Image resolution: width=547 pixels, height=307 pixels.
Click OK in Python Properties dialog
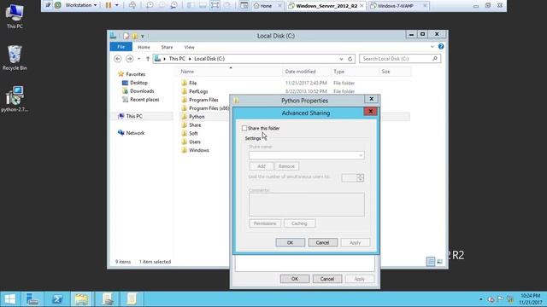294,279
